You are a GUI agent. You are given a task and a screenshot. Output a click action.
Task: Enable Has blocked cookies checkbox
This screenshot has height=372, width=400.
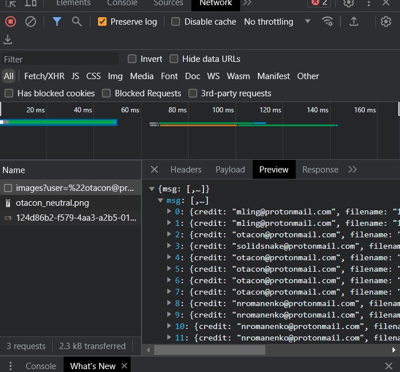click(9, 93)
